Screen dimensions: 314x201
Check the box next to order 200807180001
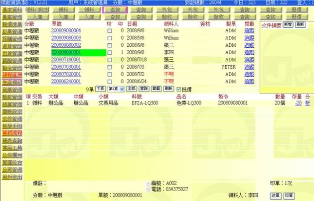click(110, 59)
